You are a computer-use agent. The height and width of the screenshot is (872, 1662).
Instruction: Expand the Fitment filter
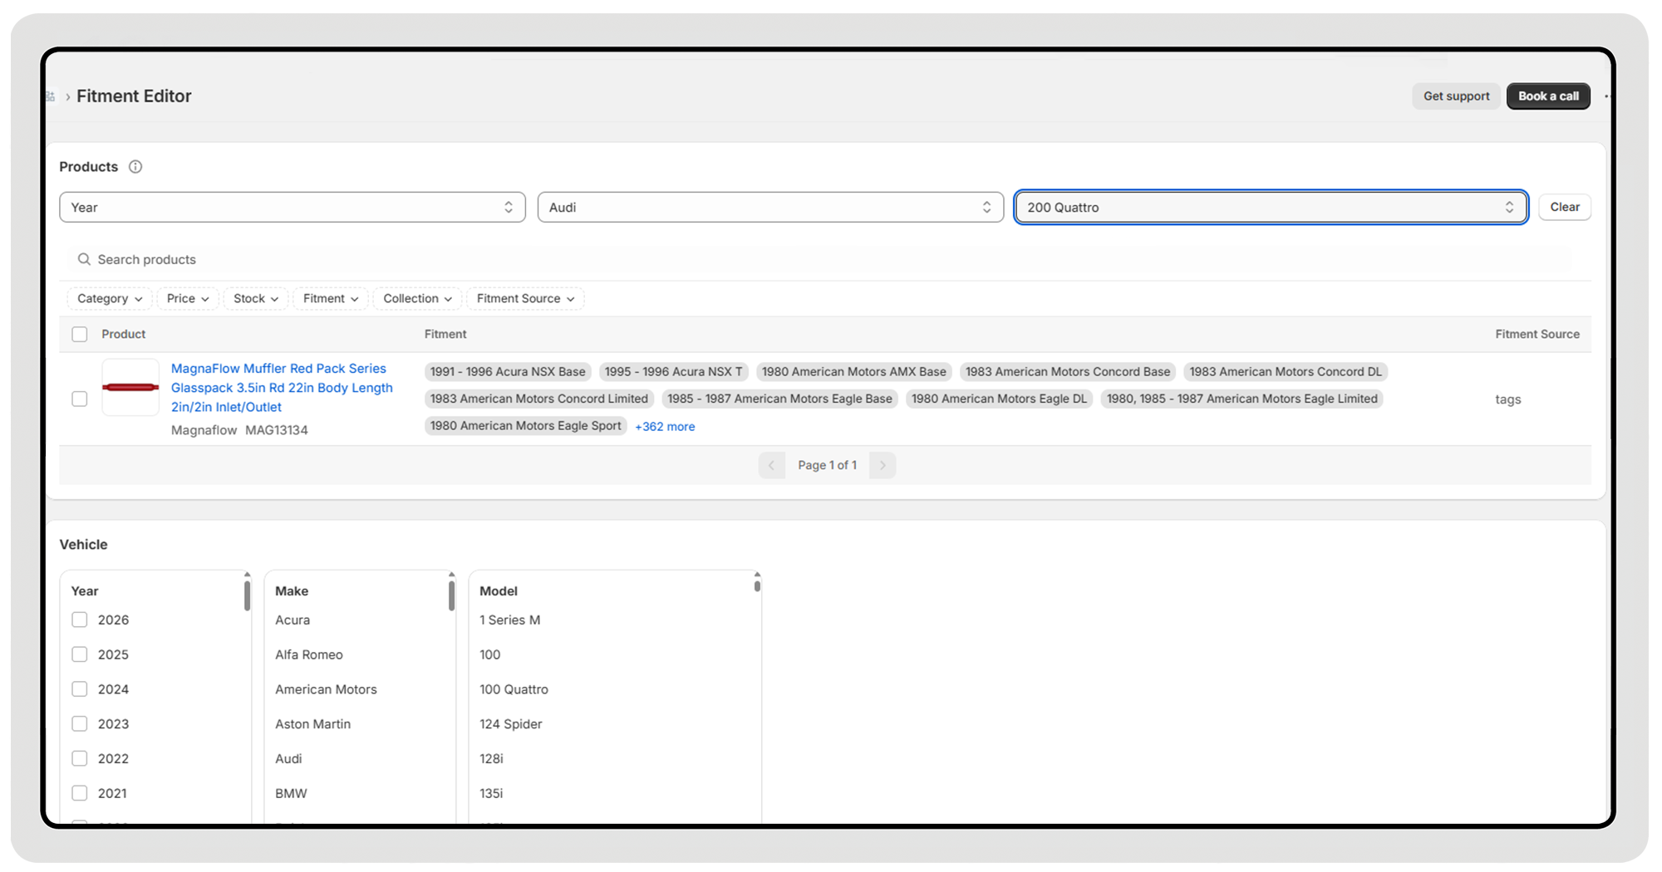pos(331,299)
